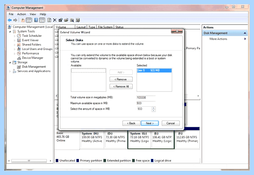254x175 pixels.
Task: Expand the Services and Applications node
Action: click(10, 71)
